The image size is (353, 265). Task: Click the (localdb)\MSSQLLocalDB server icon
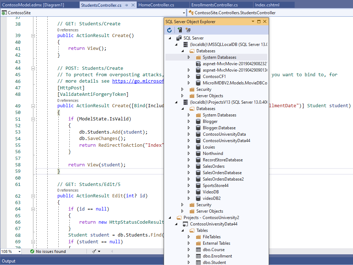(185, 45)
